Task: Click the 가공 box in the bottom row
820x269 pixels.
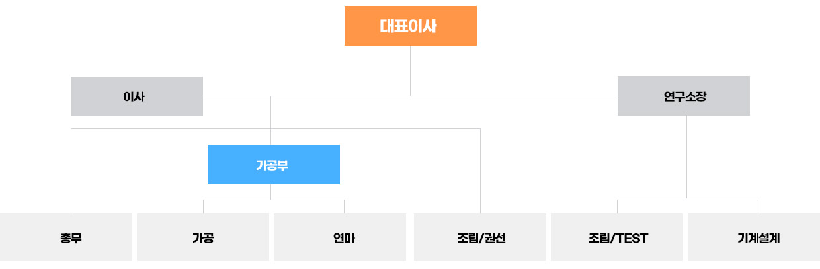Action: 202,237
